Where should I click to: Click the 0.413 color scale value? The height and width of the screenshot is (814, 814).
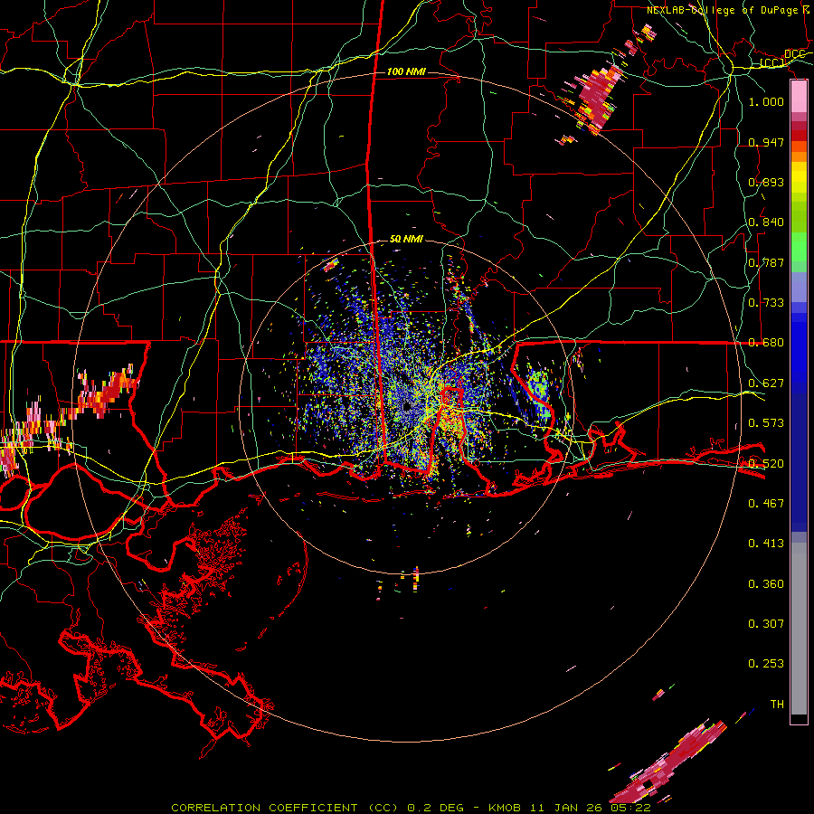766,544
